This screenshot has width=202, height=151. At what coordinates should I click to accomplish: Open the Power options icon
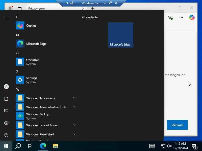click(x=6, y=135)
